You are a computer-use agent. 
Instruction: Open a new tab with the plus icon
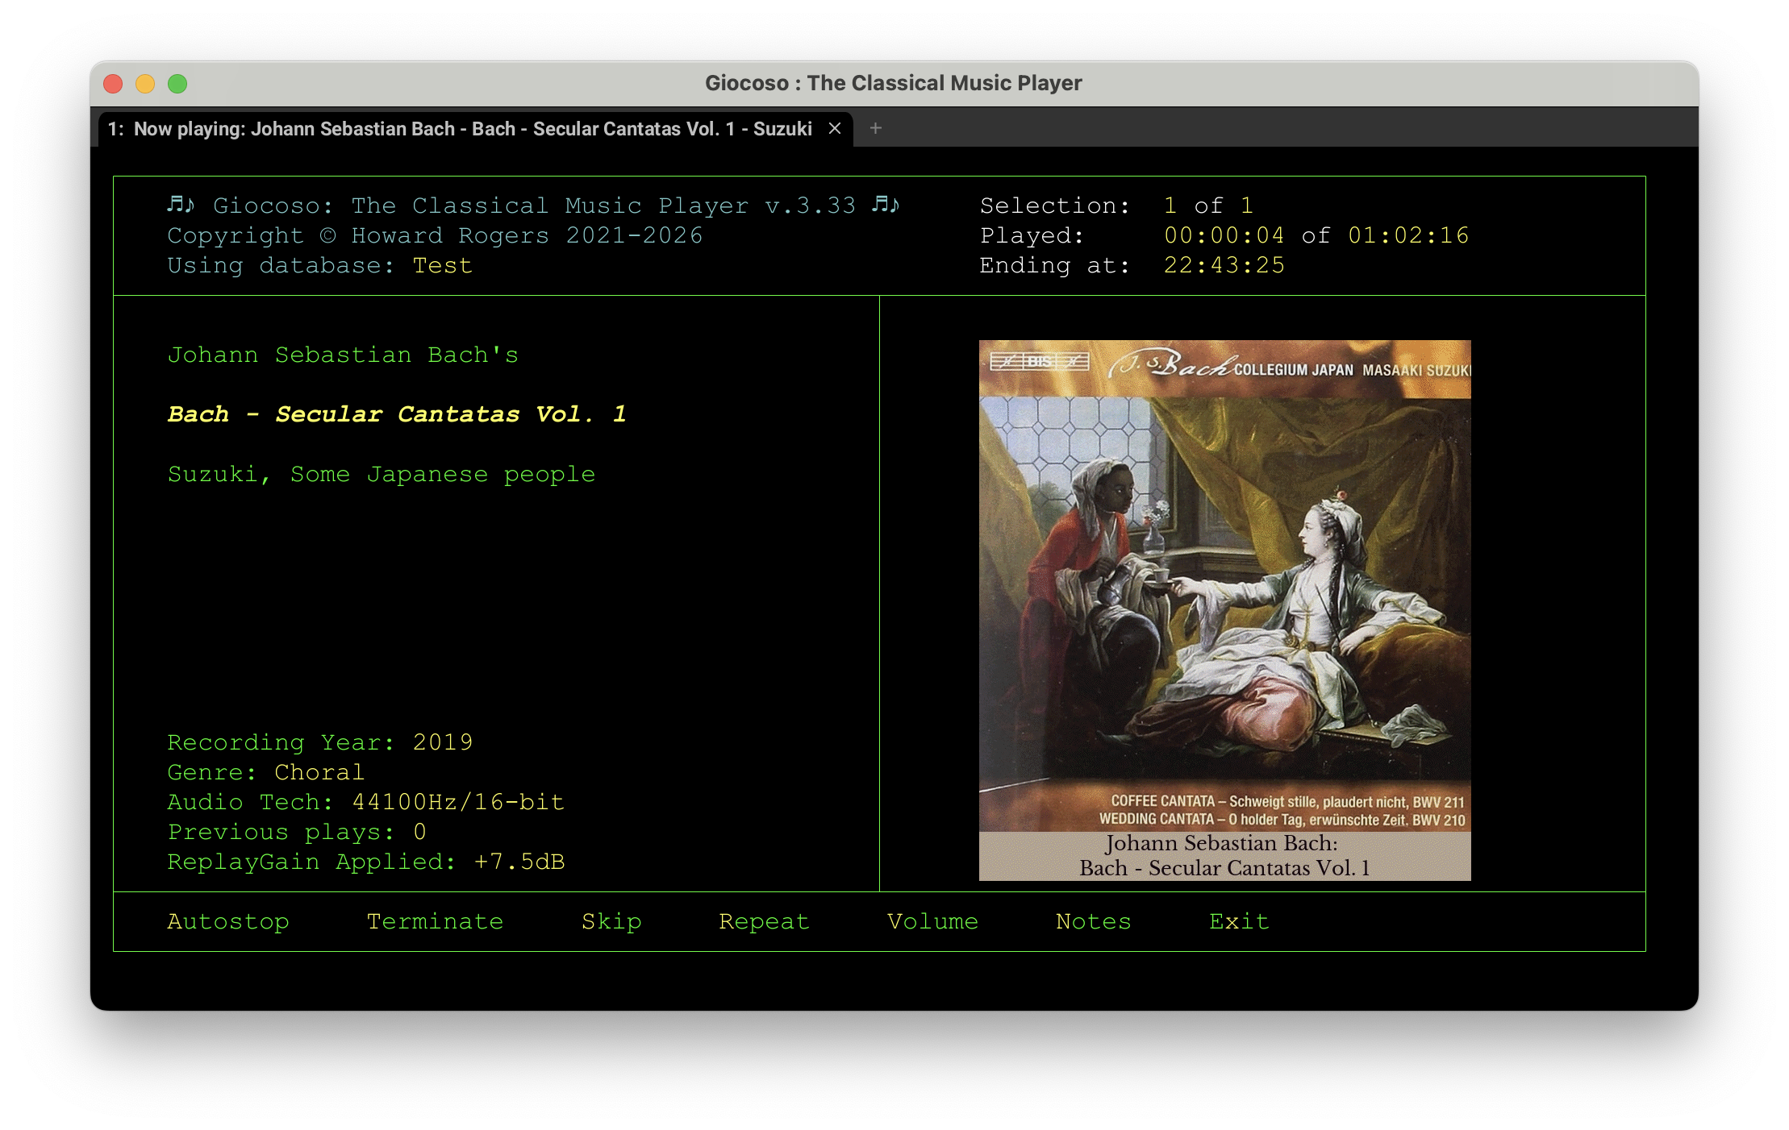click(x=876, y=128)
